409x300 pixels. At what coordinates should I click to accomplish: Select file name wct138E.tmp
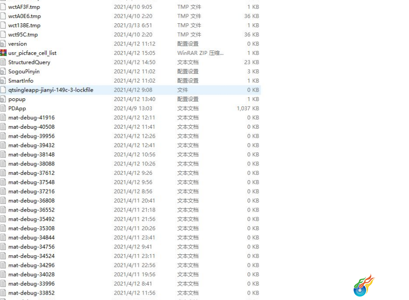point(24,25)
